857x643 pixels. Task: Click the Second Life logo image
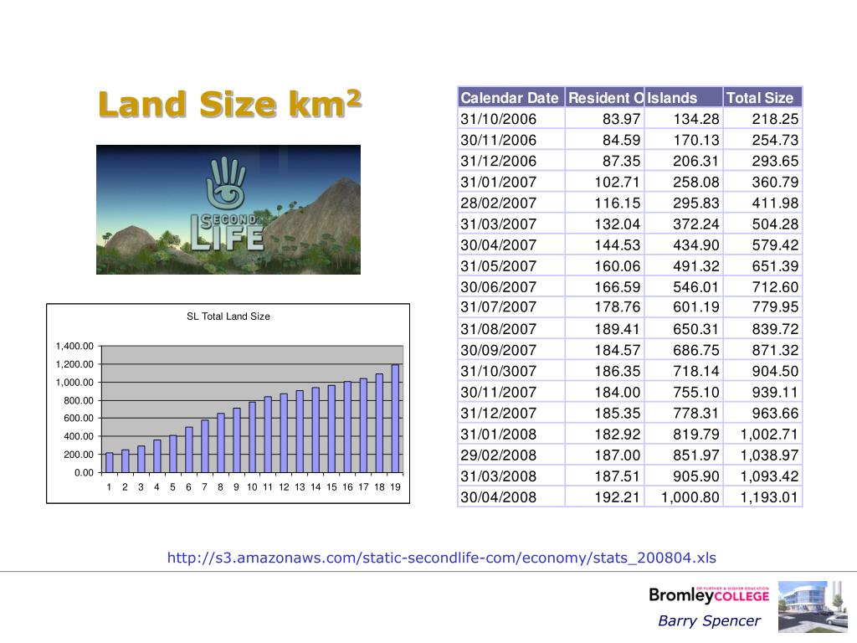point(228,209)
